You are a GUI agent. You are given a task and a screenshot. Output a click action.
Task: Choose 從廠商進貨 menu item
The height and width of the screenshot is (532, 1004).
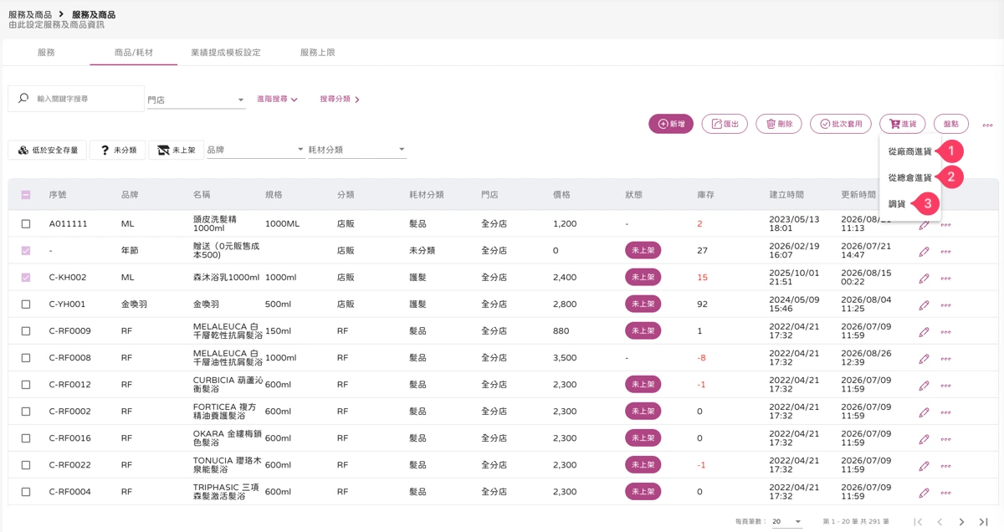click(x=910, y=151)
